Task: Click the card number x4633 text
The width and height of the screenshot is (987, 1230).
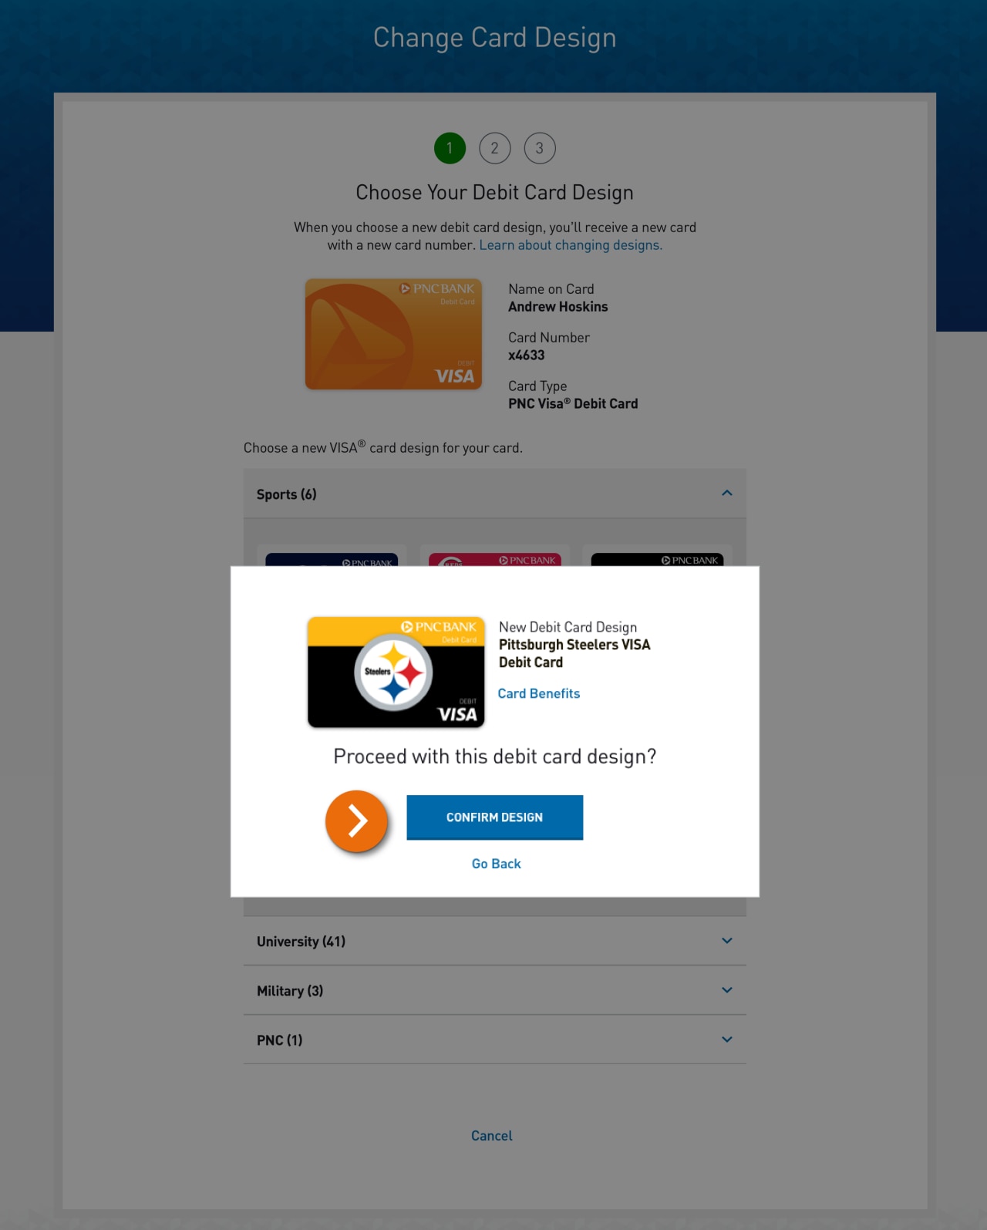Action: click(527, 356)
